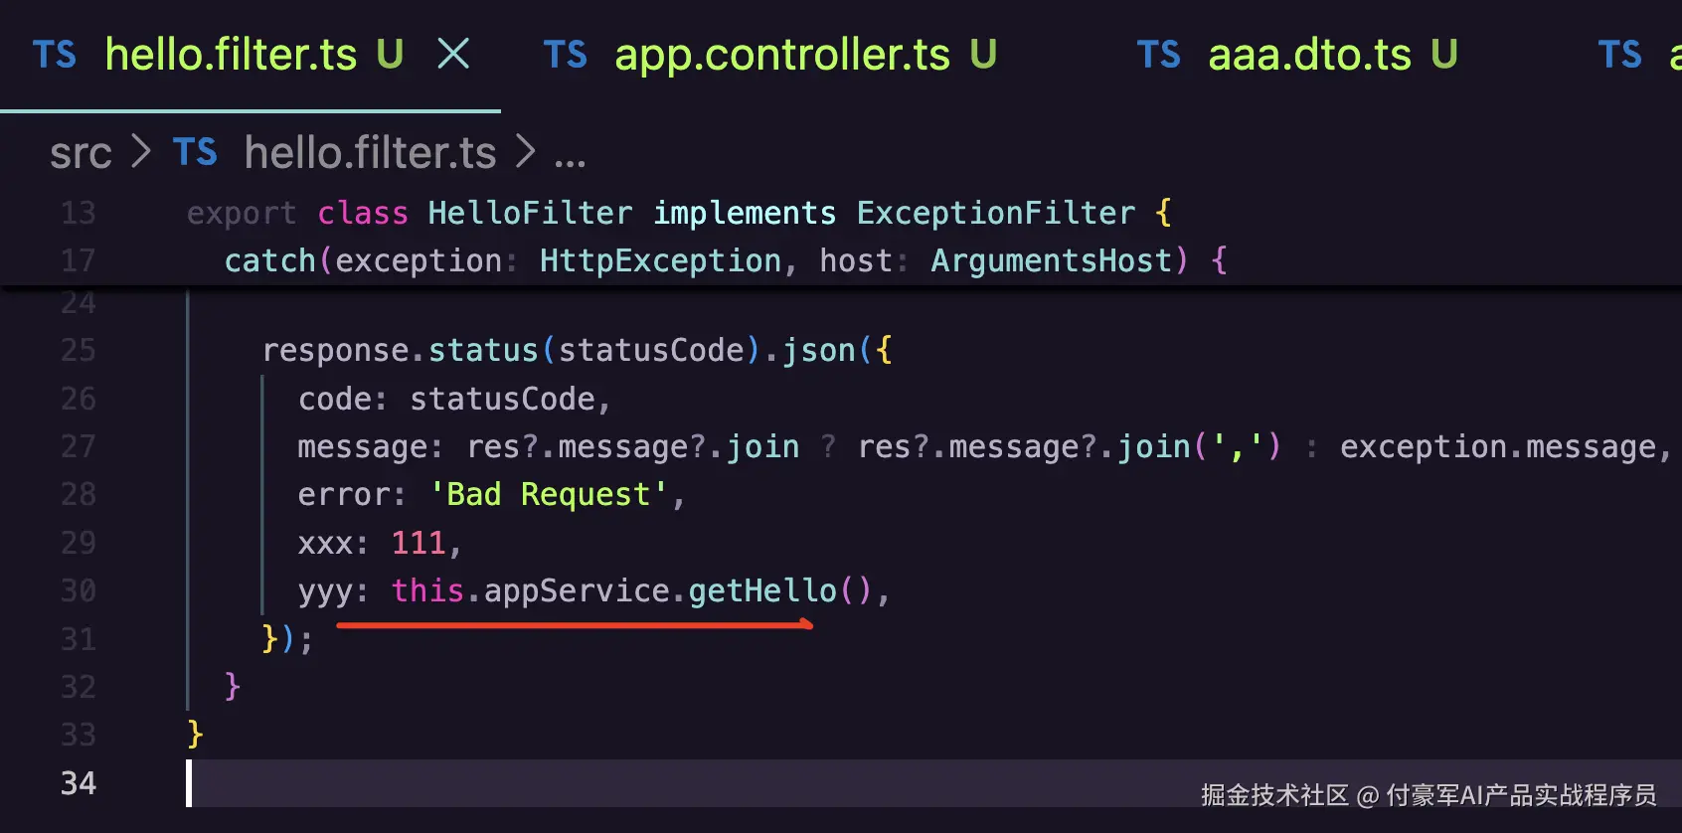
Task: Click the this keyword on line 30
Action: point(427,590)
